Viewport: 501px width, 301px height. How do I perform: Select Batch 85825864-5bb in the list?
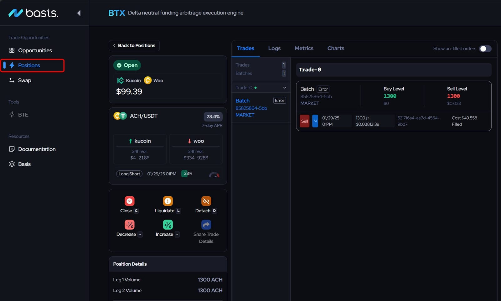pos(261,108)
